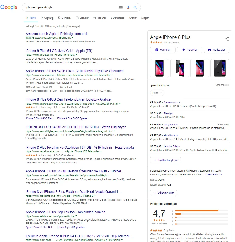The image size is (235, 242).
Task: Click the 4-star rating bar
Action: click(x=202, y=214)
